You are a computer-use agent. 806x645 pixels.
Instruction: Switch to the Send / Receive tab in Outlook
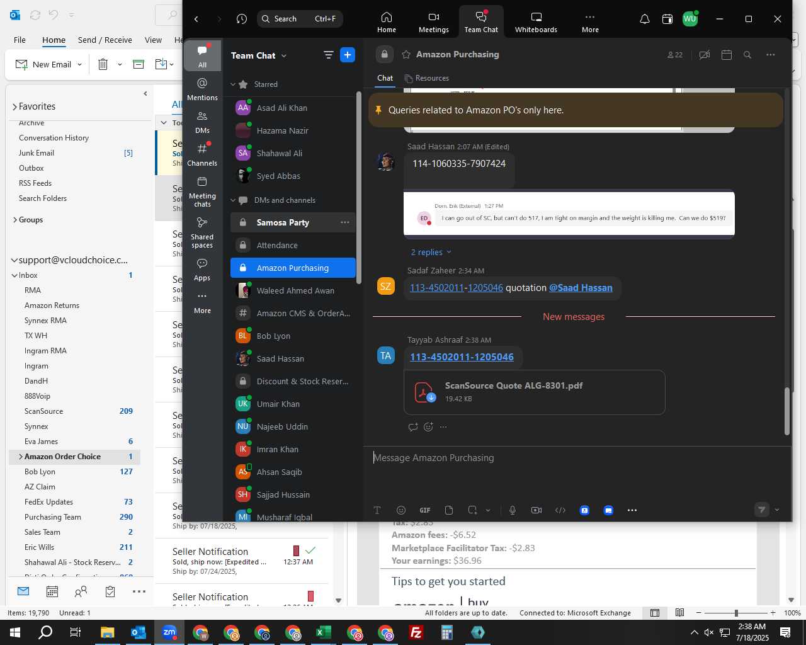click(x=105, y=40)
